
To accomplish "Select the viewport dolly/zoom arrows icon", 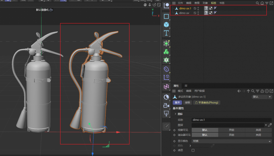I will click(x=150, y=5).
